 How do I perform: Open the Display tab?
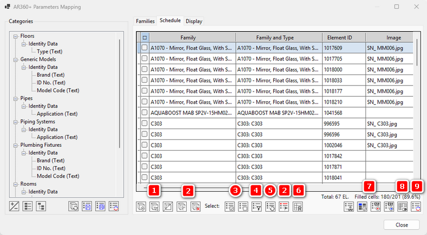tap(194, 21)
